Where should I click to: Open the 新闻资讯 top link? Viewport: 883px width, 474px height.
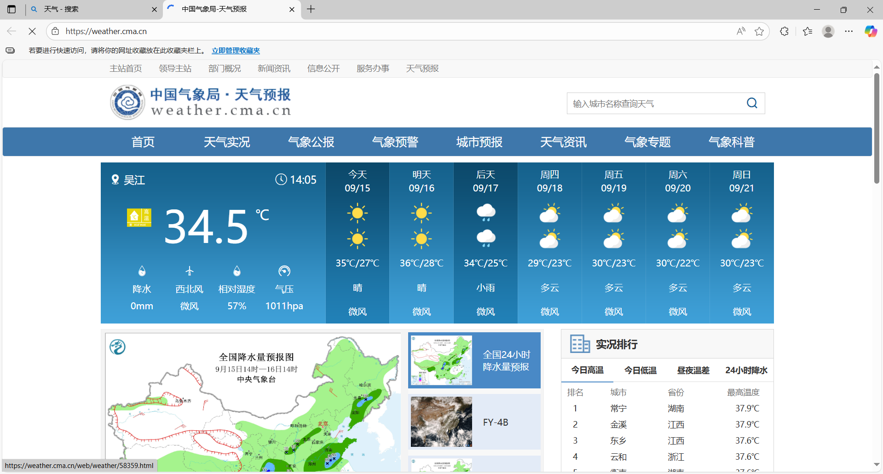(274, 69)
